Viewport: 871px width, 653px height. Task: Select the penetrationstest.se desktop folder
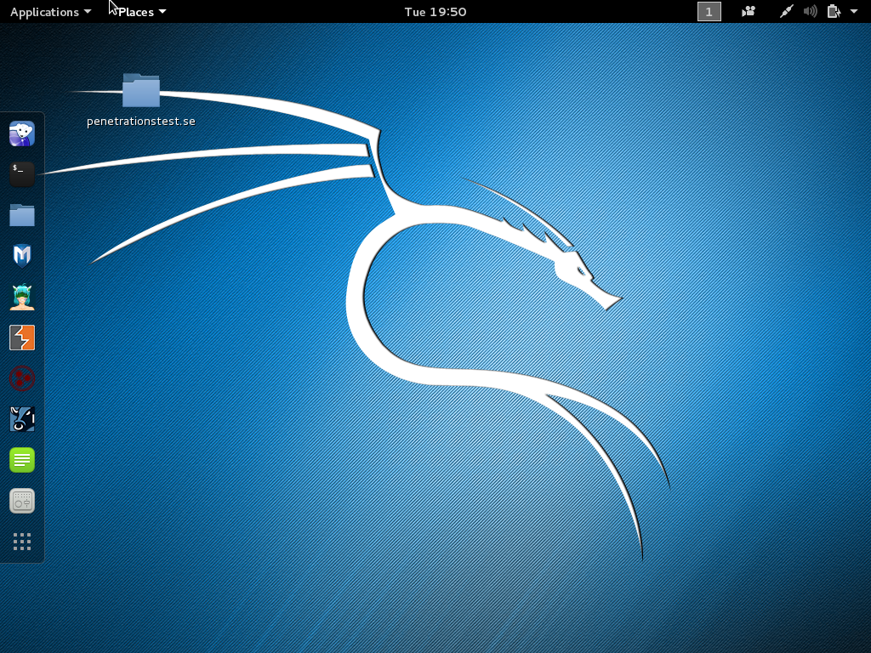point(141,92)
